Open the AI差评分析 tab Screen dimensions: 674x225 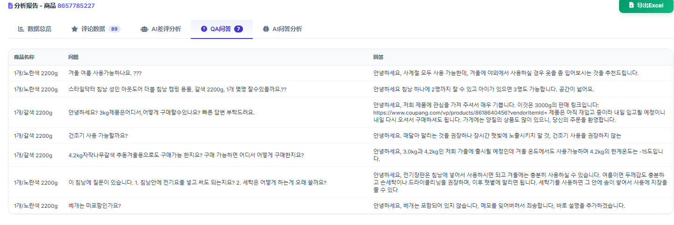pos(160,29)
